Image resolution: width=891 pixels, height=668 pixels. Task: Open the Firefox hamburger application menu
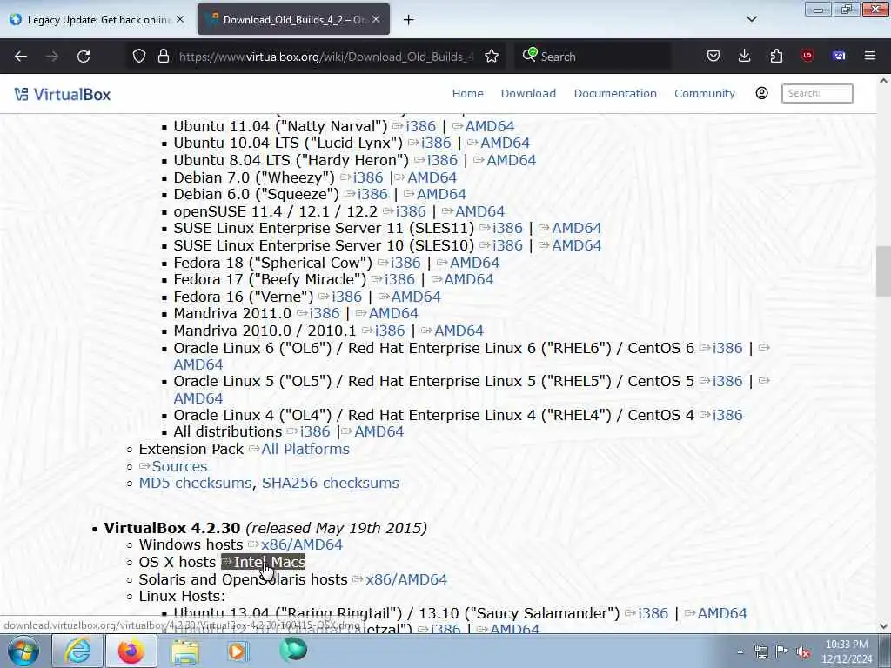(870, 57)
